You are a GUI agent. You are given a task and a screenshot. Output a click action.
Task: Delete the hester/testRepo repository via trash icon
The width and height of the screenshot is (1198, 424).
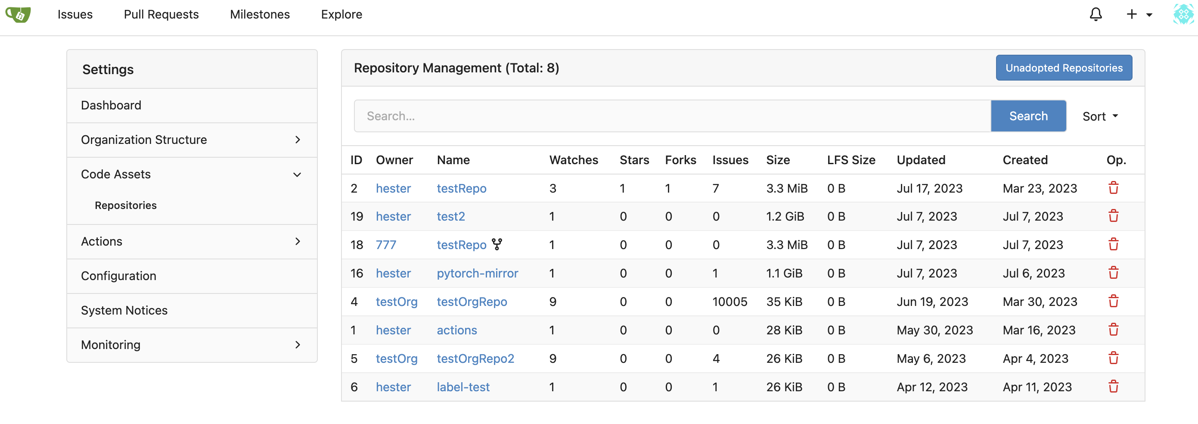pos(1113,188)
